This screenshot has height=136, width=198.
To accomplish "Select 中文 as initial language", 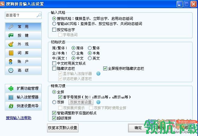I will [73, 58].
